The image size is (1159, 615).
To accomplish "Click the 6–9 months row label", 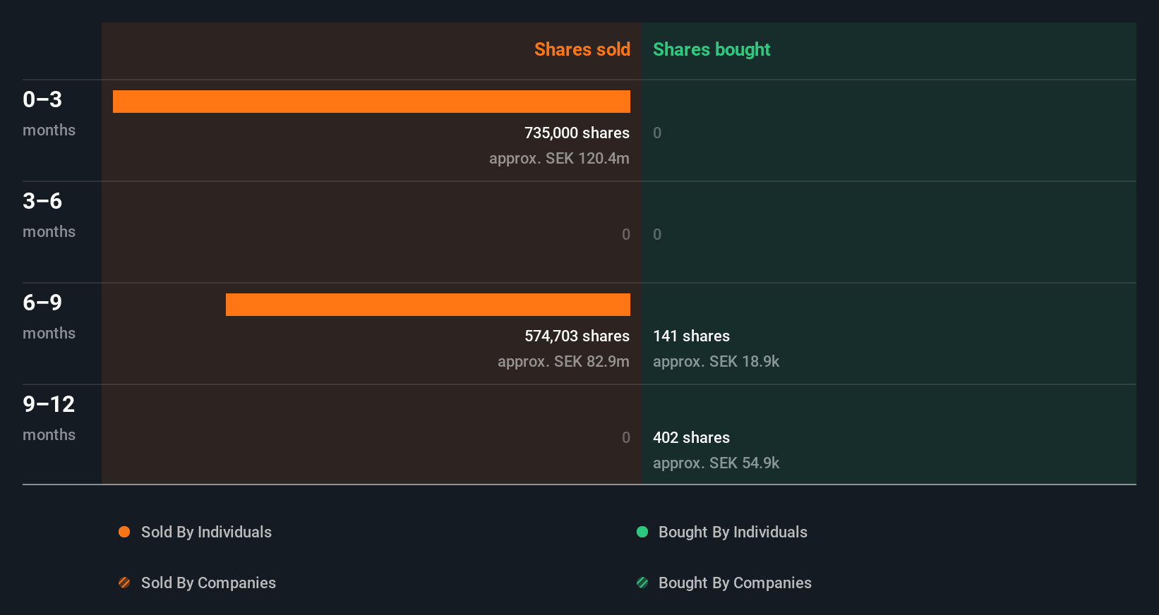I will [49, 317].
